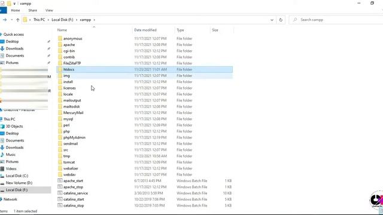Viewport: 383px width, 215px height.
Task: Select catalina_service batch file icon
Action: [60, 193]
